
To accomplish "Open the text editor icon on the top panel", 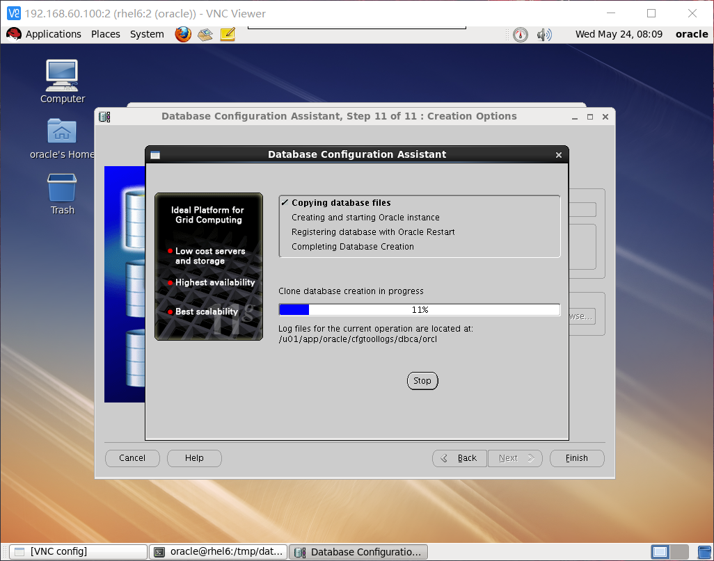I will (x=227, y=33).
